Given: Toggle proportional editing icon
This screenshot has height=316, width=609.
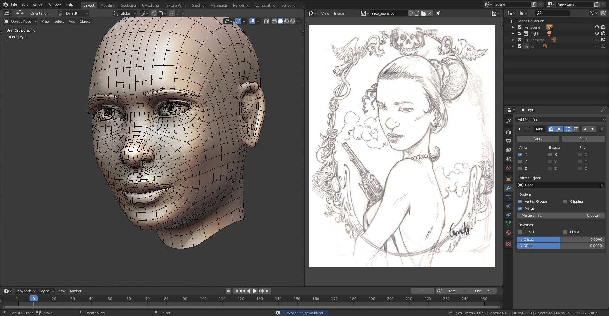Looking at the screenshot, I should (x=172, y=13).
